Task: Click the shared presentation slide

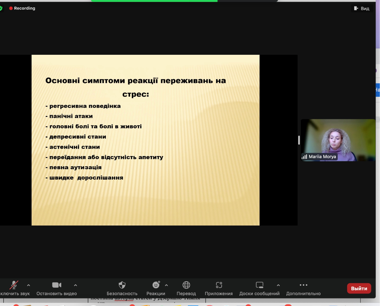Action: [x=146, y=140]
